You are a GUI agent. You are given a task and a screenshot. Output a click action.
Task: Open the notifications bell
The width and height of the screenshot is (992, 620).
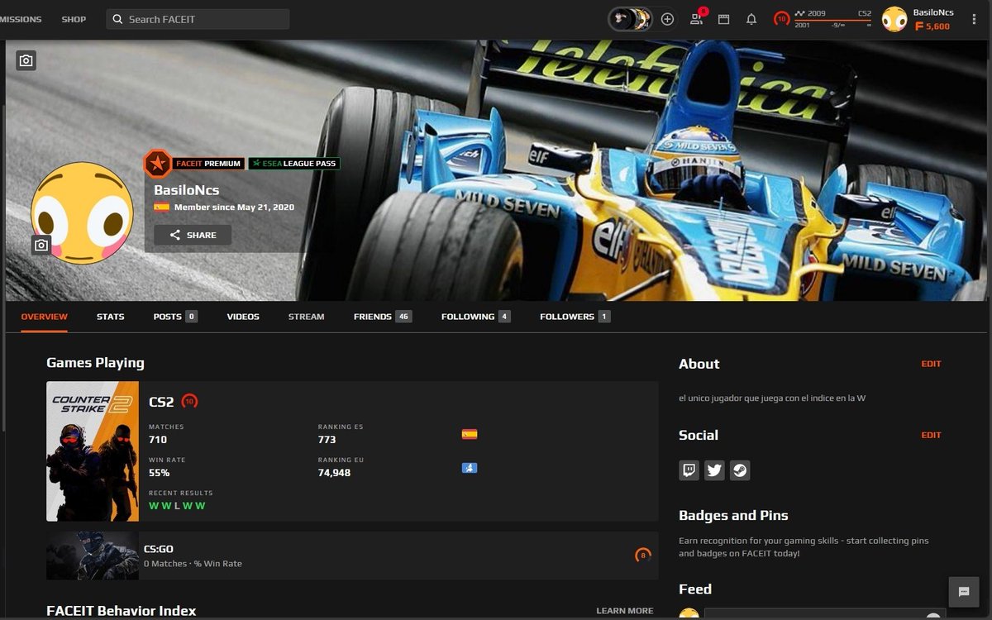click(x=751, y=19)
